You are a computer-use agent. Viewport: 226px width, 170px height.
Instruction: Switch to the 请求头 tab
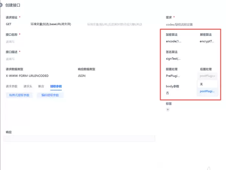(28, 87)
